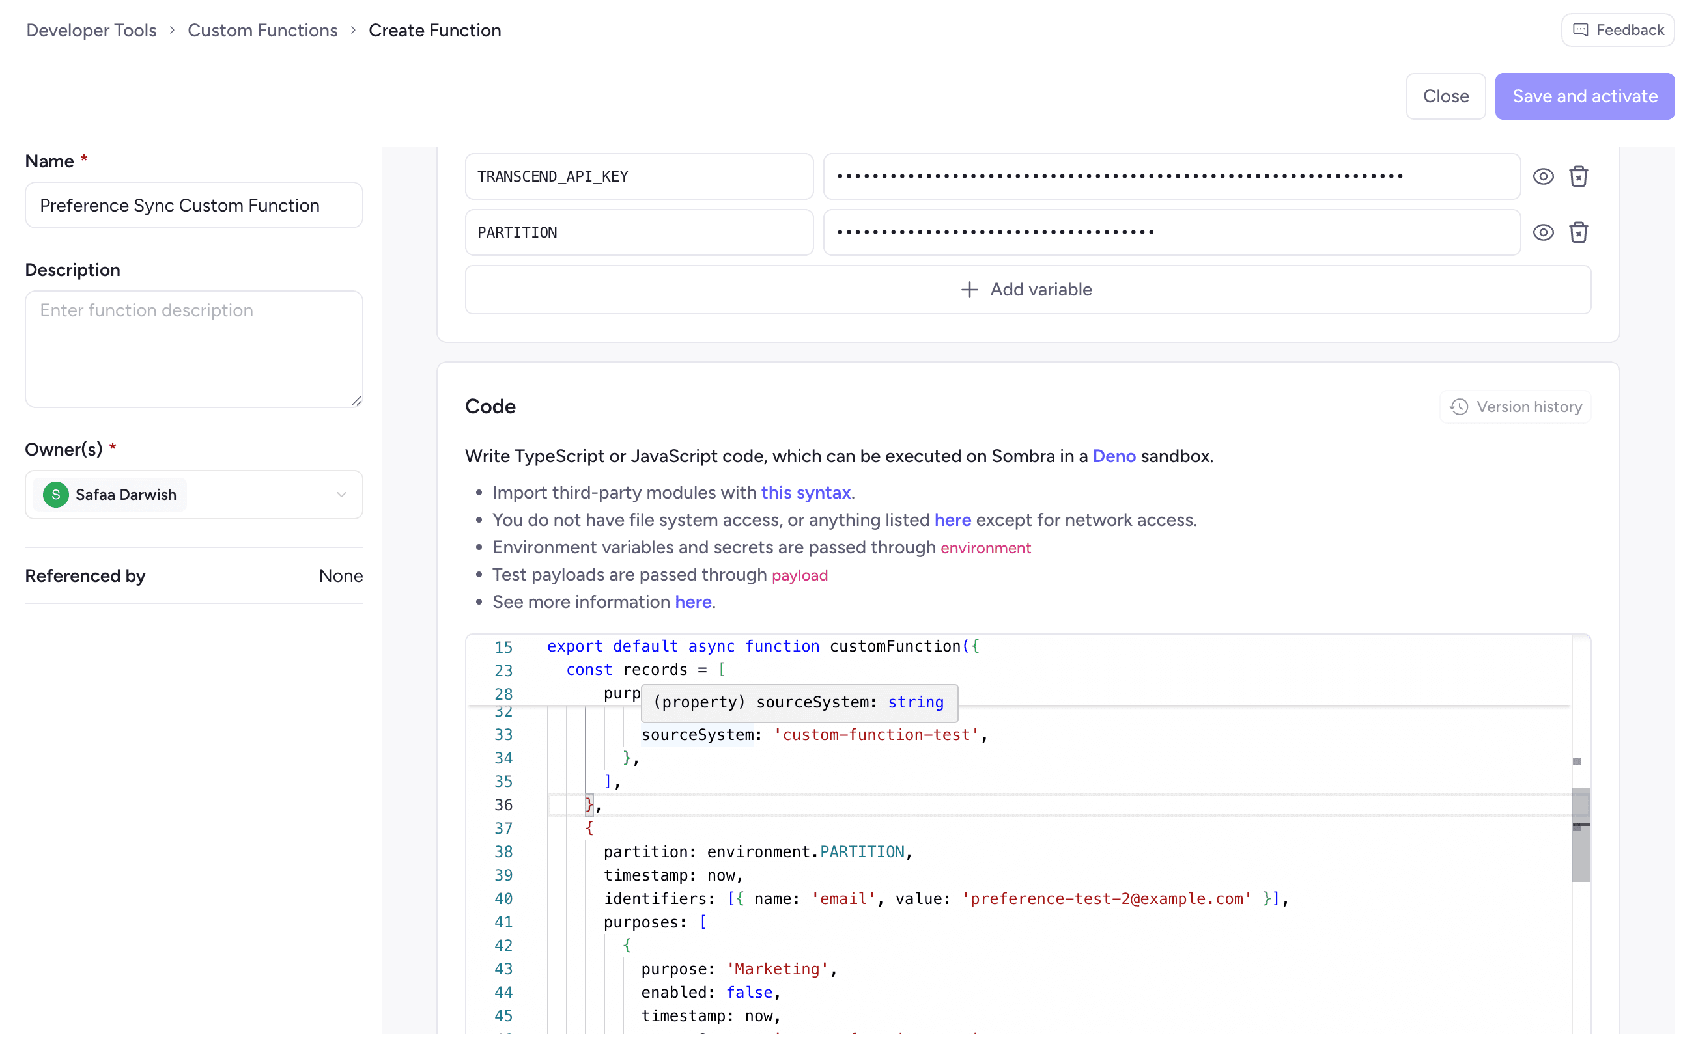Click the code editor scrollbar thumb
The image size is (1696, 1044).
click(x=1581, y=835)
